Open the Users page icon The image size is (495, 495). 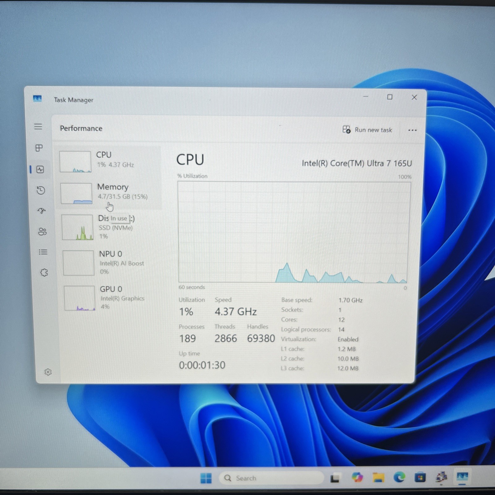tap(42, 231)
